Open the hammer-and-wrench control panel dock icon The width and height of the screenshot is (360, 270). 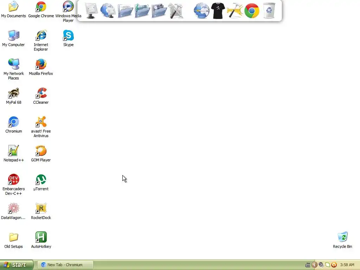click(176, 11)
